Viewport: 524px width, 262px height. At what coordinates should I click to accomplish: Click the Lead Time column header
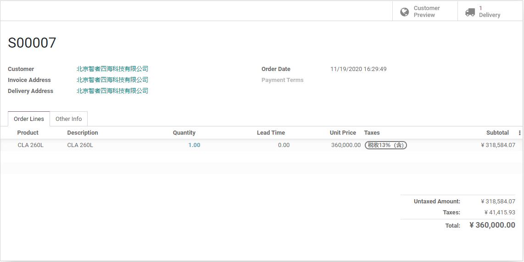tap(271, 132)
